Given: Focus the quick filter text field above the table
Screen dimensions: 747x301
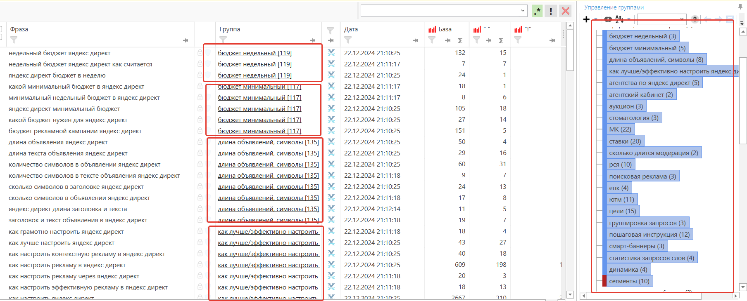Looking at the screenshot, I should (x=440, y=11).
